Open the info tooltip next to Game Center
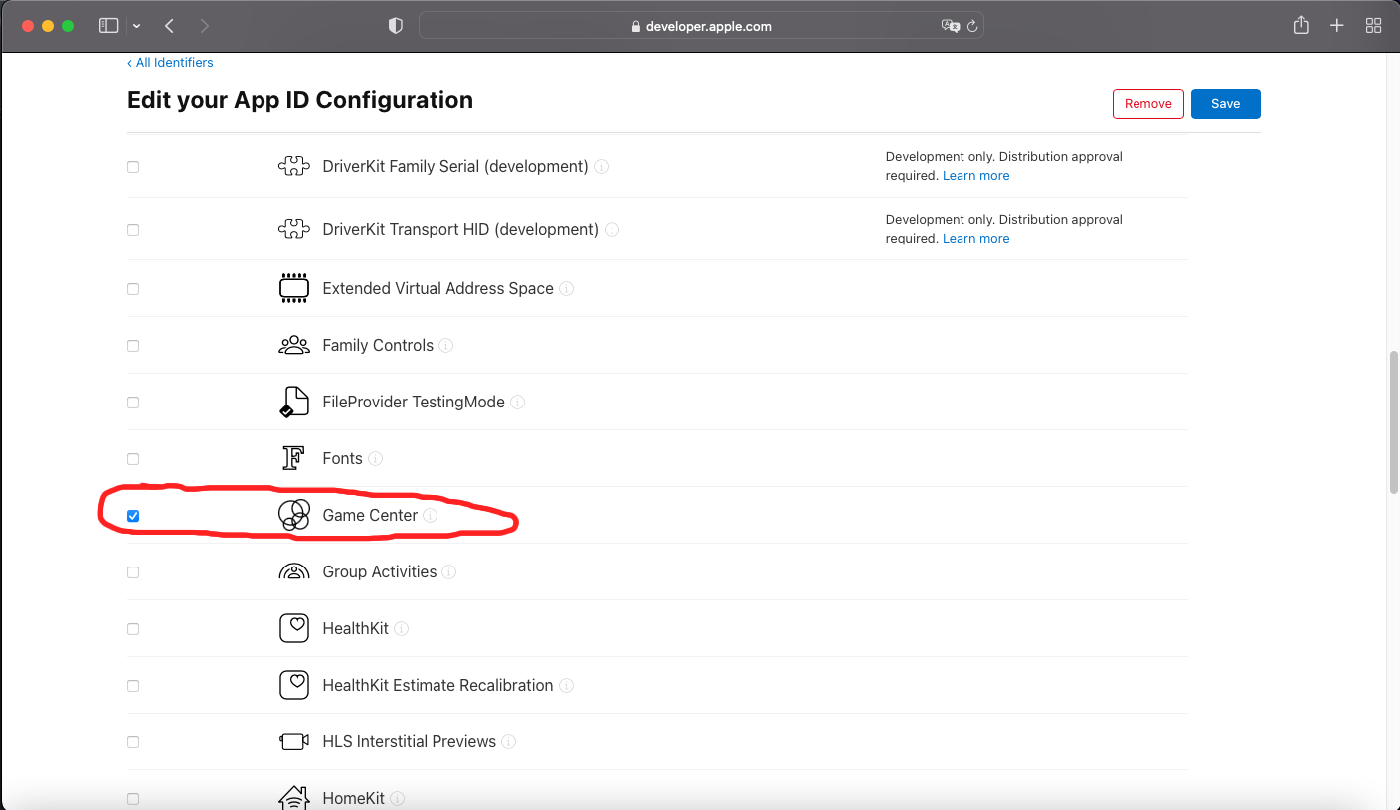The height and width of the screenshot is (810, 1400). click(431, 516)
